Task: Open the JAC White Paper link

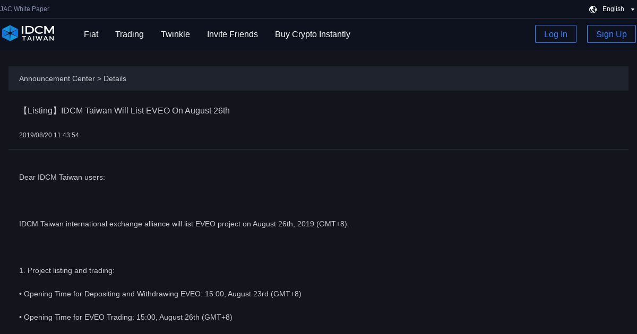Action: pyautogui.click(x=24, y=9)
